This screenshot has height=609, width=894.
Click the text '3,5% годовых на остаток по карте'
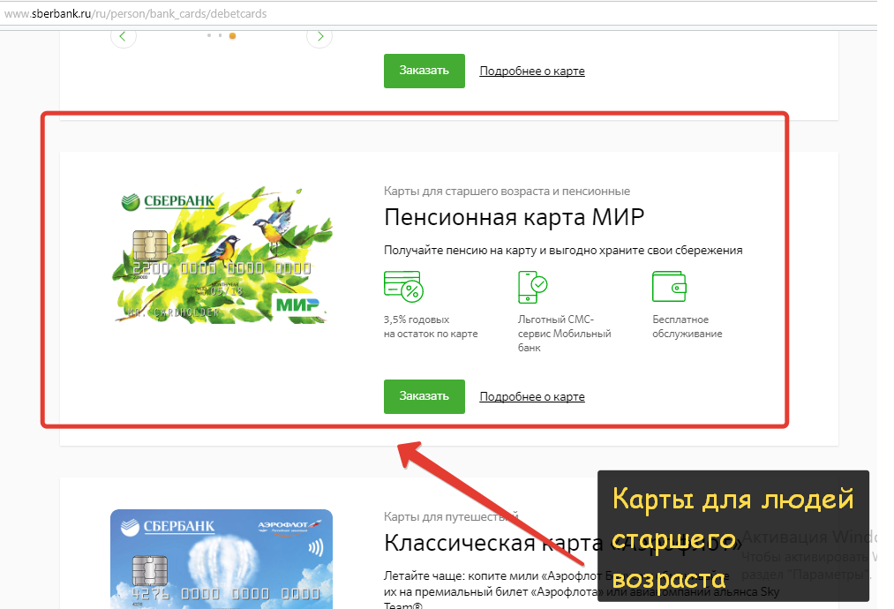point(431,327)
